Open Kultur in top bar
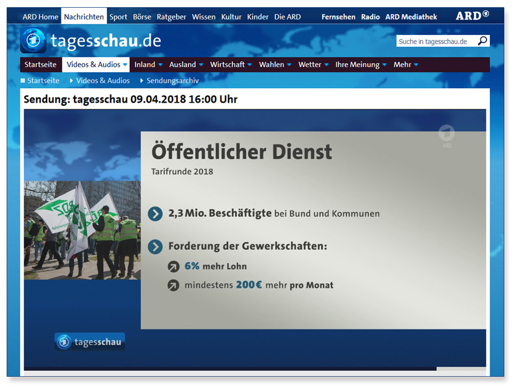512x387 pixels. [231, 17]
